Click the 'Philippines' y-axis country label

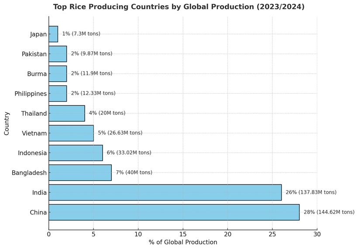click(31, 94)
